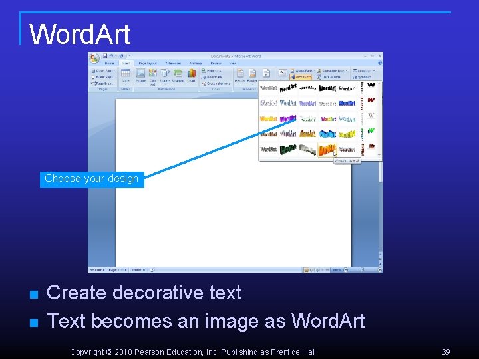Open the Page Layout tab
The height and width of the screenshot is (359, 479).
tap(148, 64)
